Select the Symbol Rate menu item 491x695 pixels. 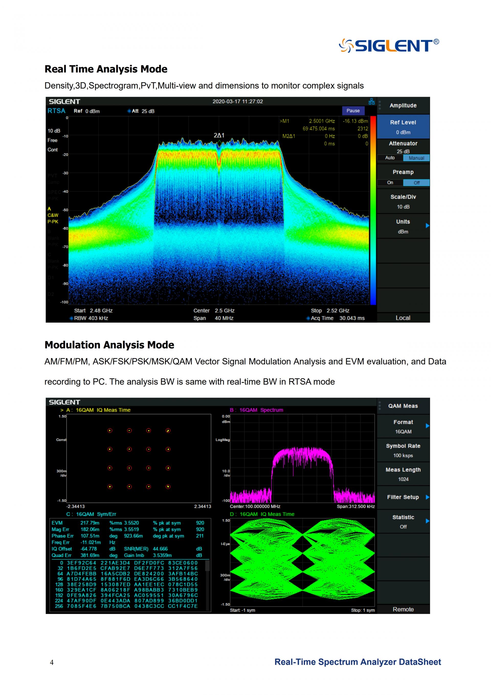[x=403, y=451]
